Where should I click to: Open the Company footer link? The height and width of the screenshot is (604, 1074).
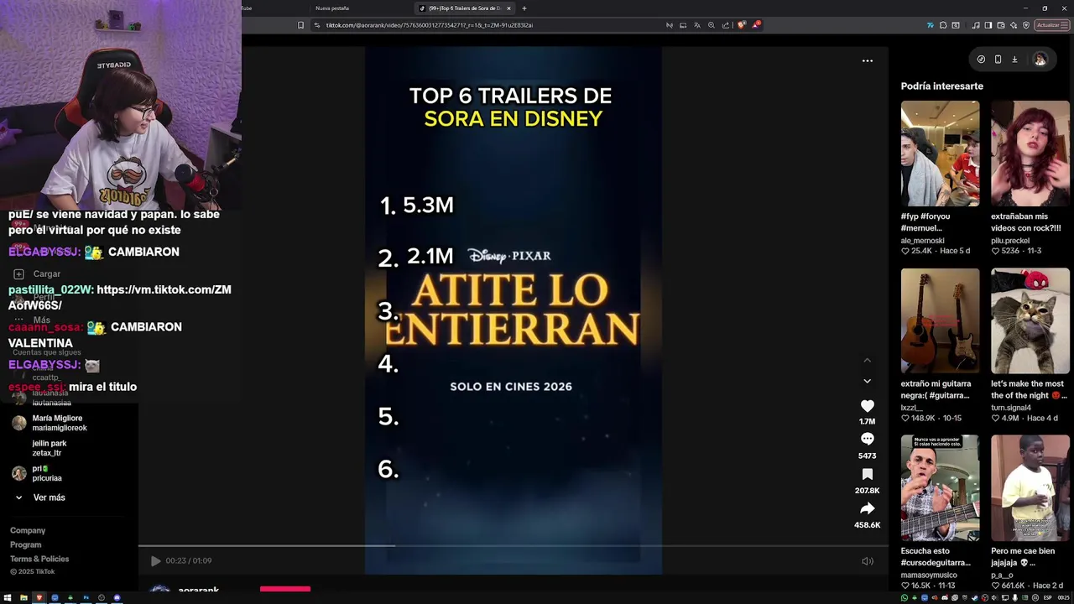click(x=28, y=530)
